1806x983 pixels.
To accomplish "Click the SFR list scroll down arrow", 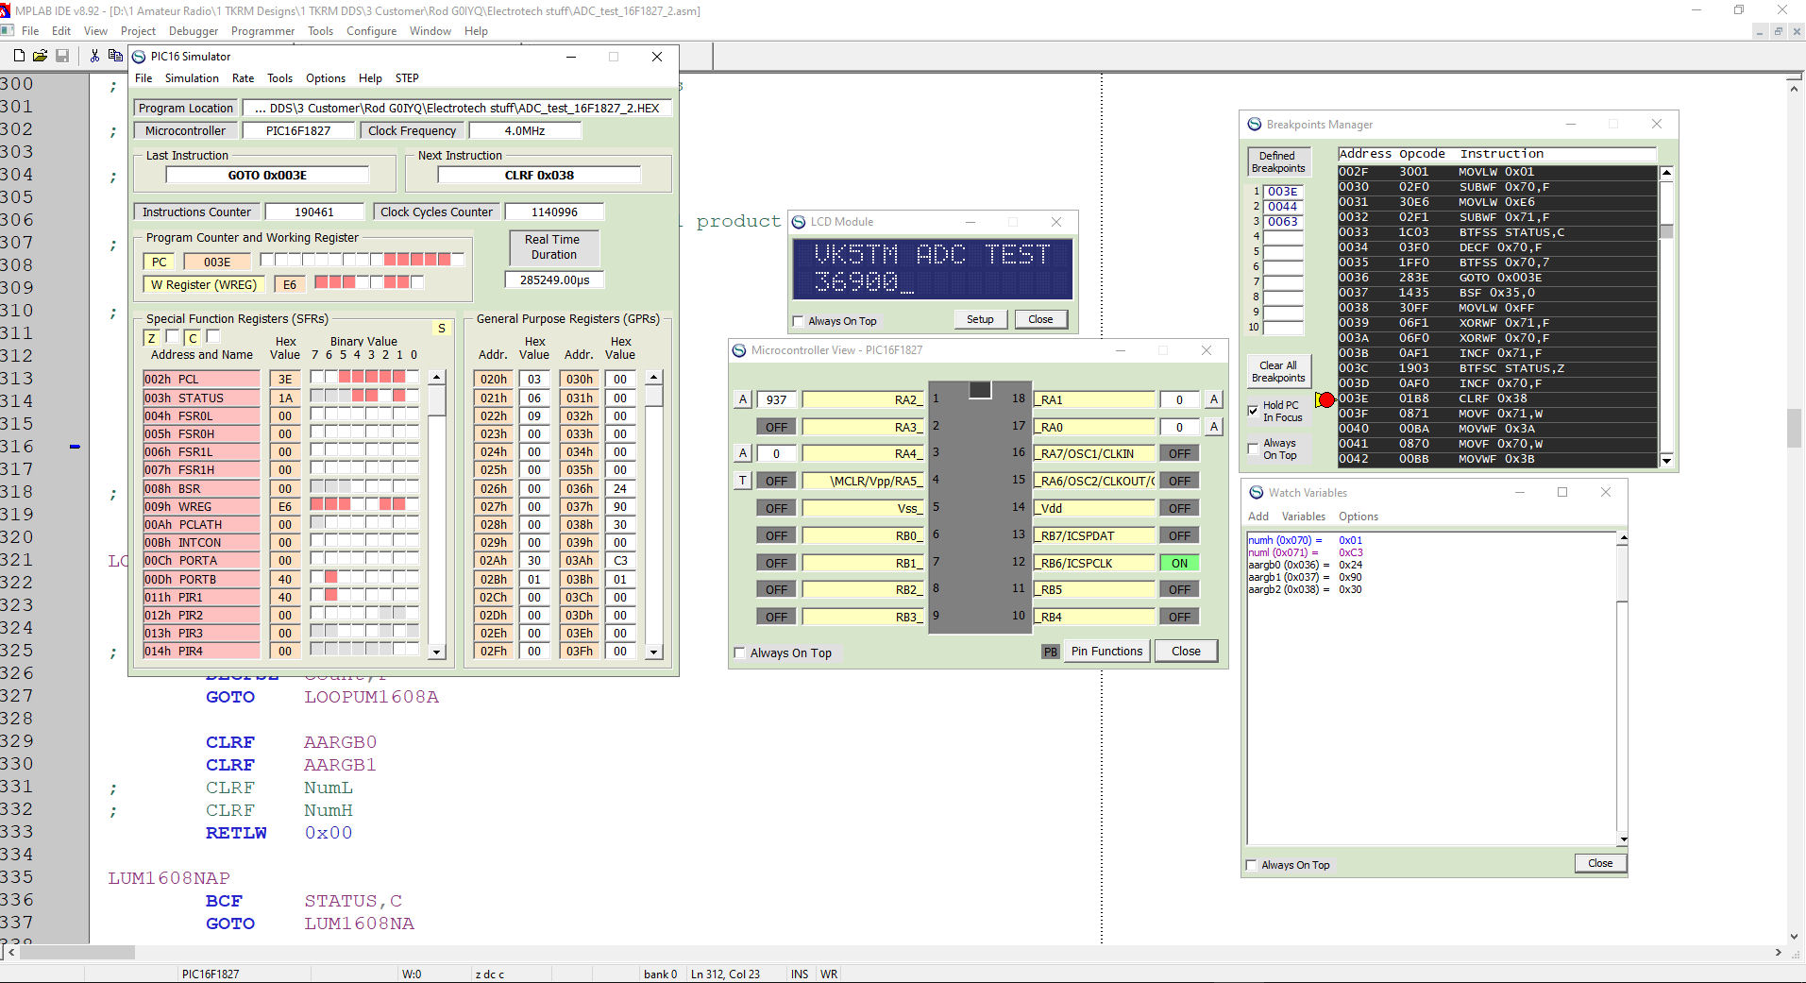I will click(x=436, y=652).
